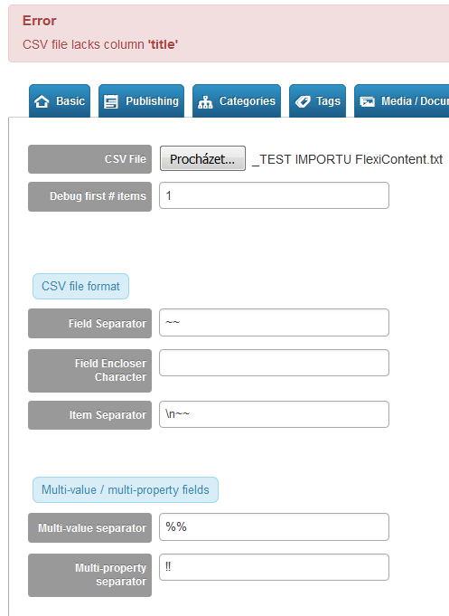Click the Debug first # items field
This screenshot has height=616, width=449.
click(x=274, y=195)
